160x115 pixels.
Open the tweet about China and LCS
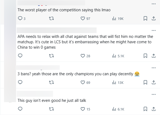[85, 42]
